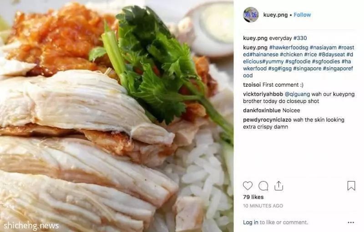Like the post with the heart icon
The width and height of the screenshot is (364, 232).
pyautogui.click(x=248, y=186)
